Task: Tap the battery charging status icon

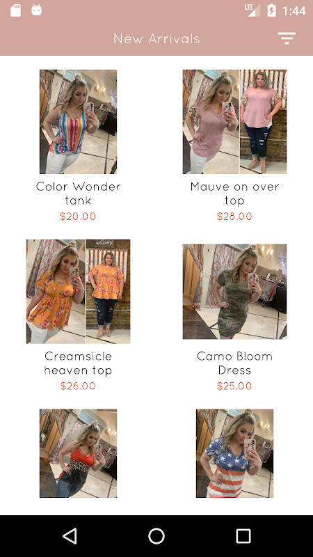Action: 271,10
